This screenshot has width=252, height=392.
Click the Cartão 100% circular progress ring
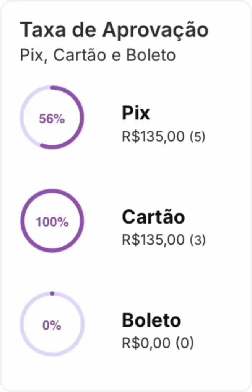[52, 221]
